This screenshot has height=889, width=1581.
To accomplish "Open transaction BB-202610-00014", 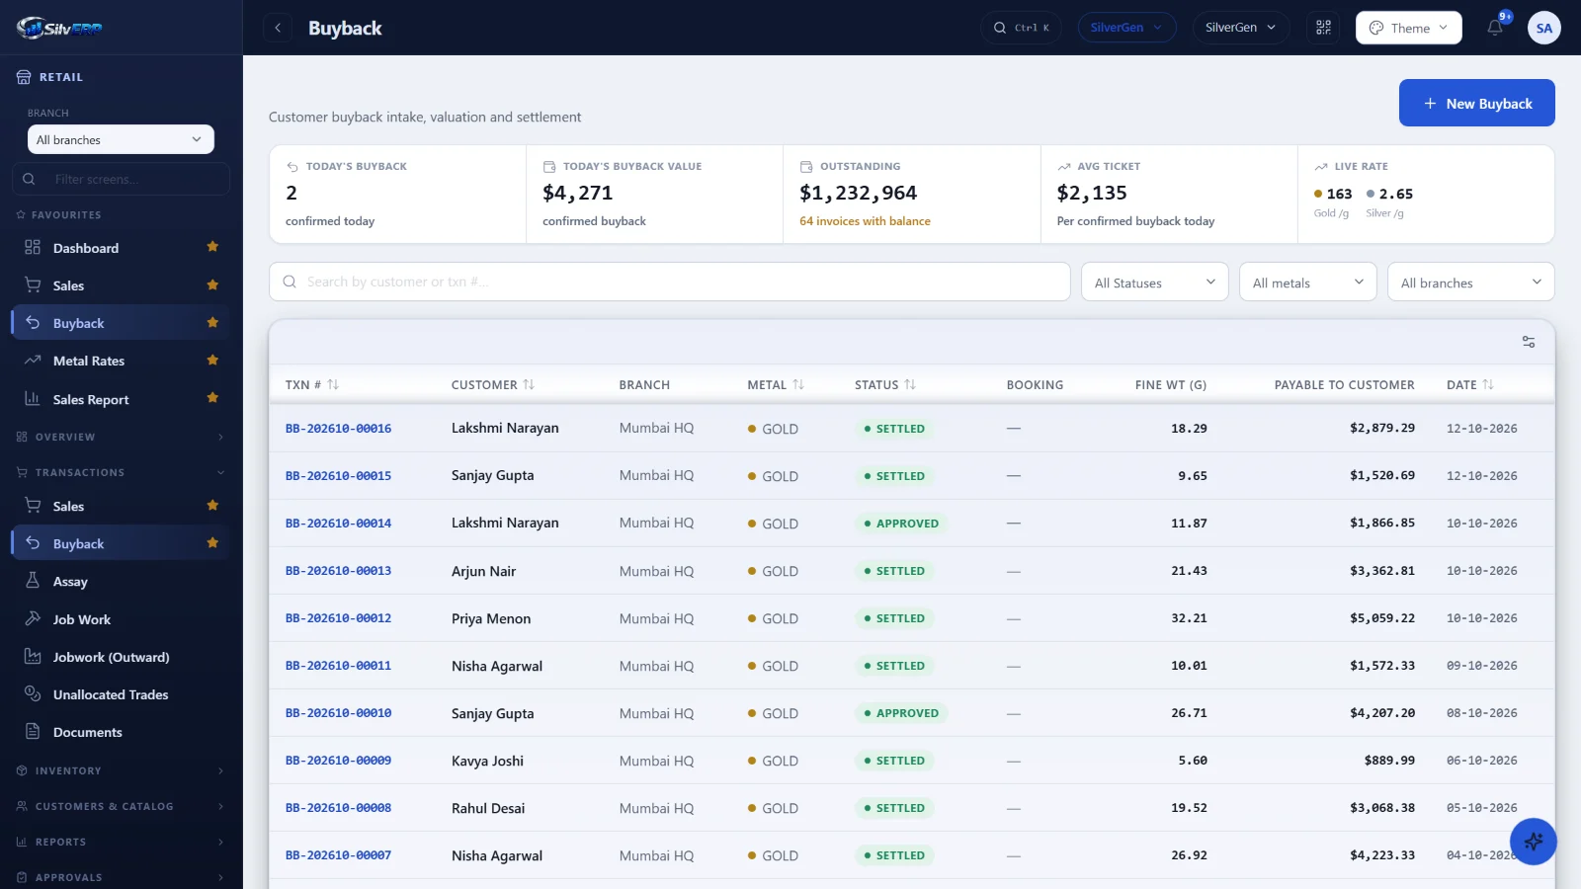I will pos(338,524).
